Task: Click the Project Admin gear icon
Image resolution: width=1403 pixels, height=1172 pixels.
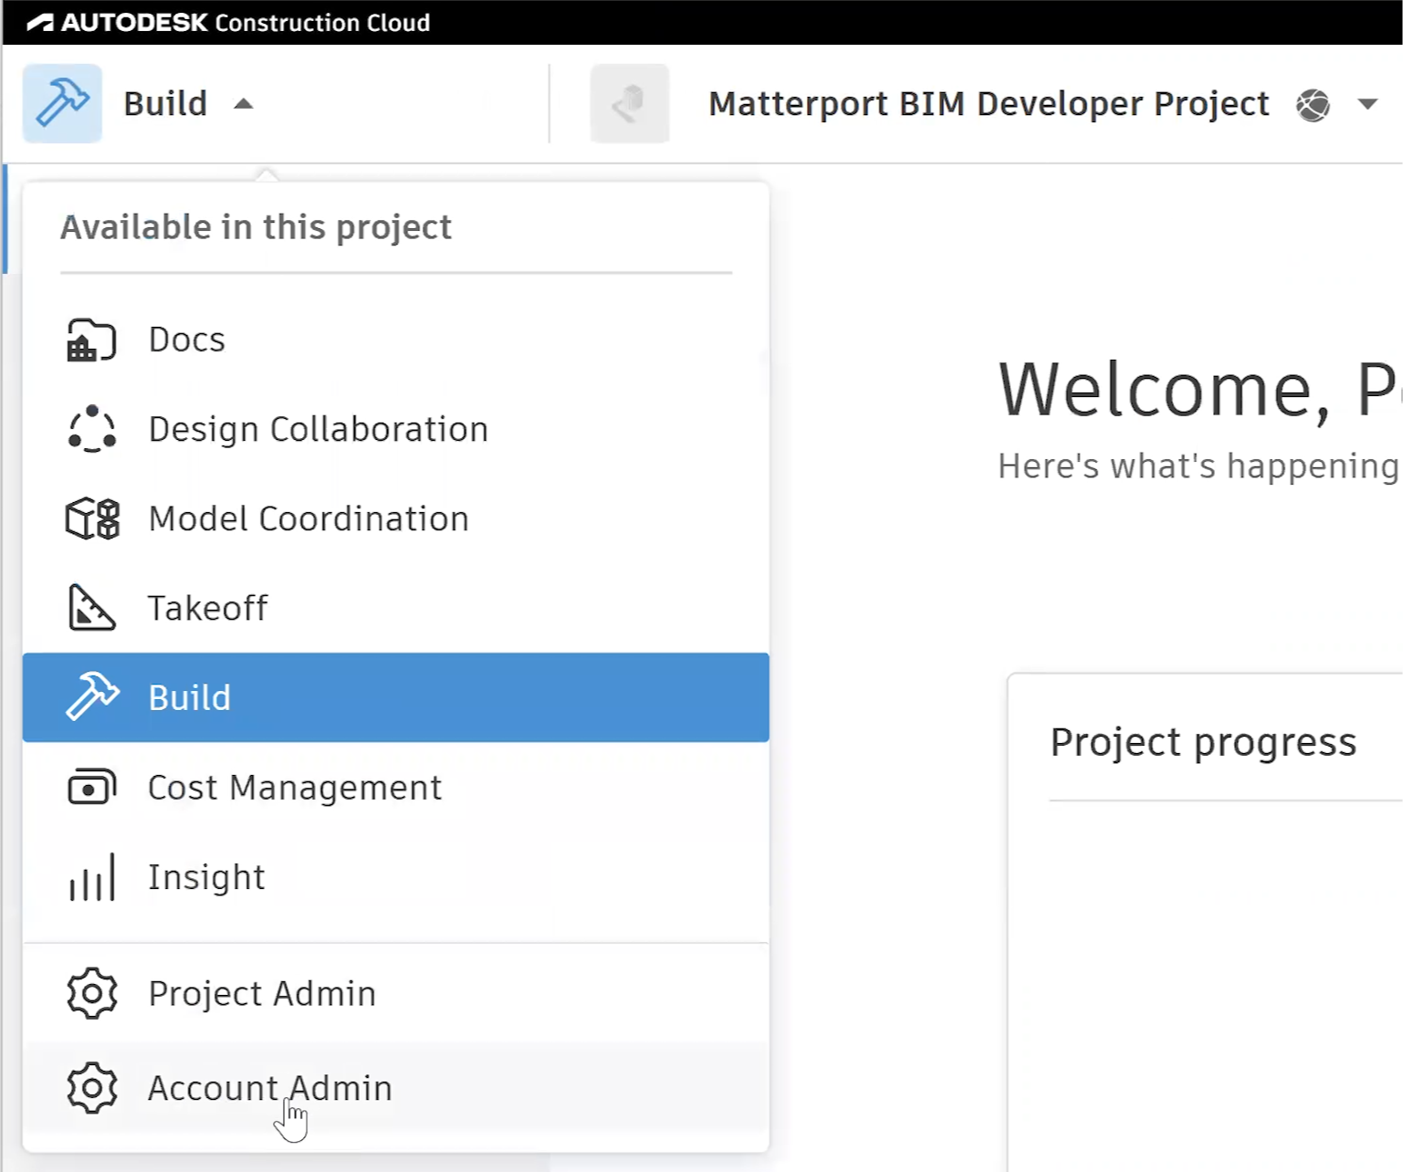Action: 91,993
